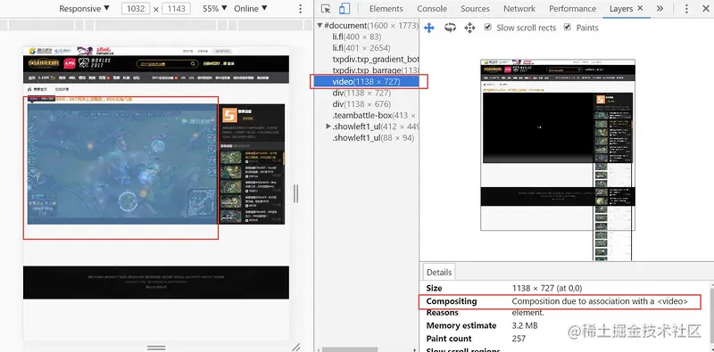Uncheck the Paints checkbox
Screen dimensions: 714x352
pos(568,28)
